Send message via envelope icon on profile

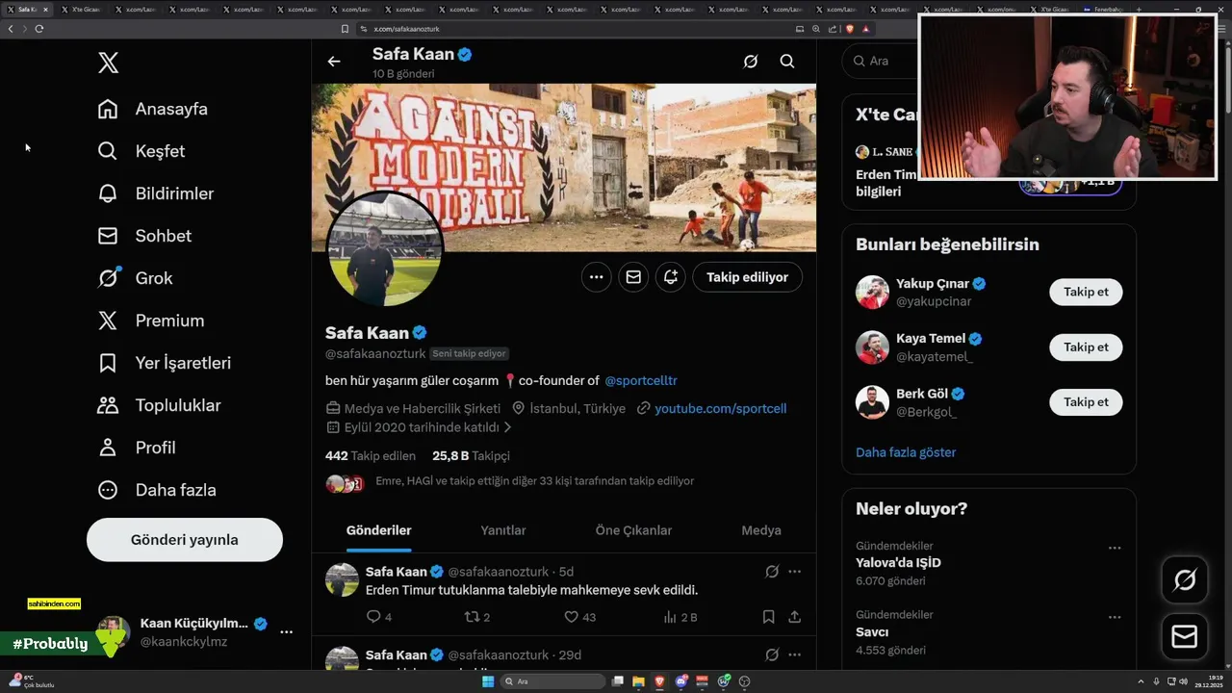coord(633,277)
